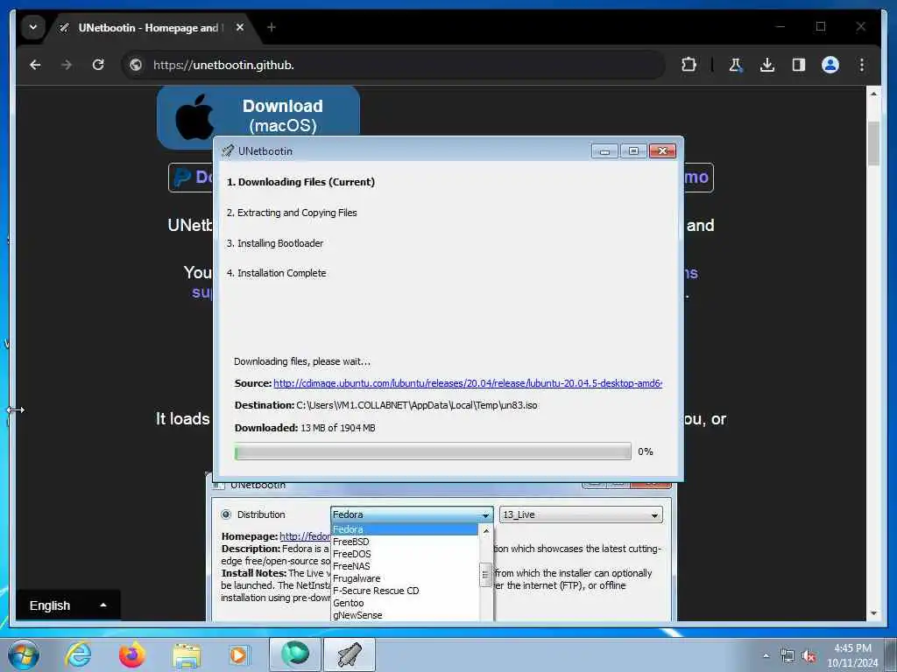Select 'Extracting and Copying Files' step
This screenshot has height=672, width=897.
tap(292, 213)
